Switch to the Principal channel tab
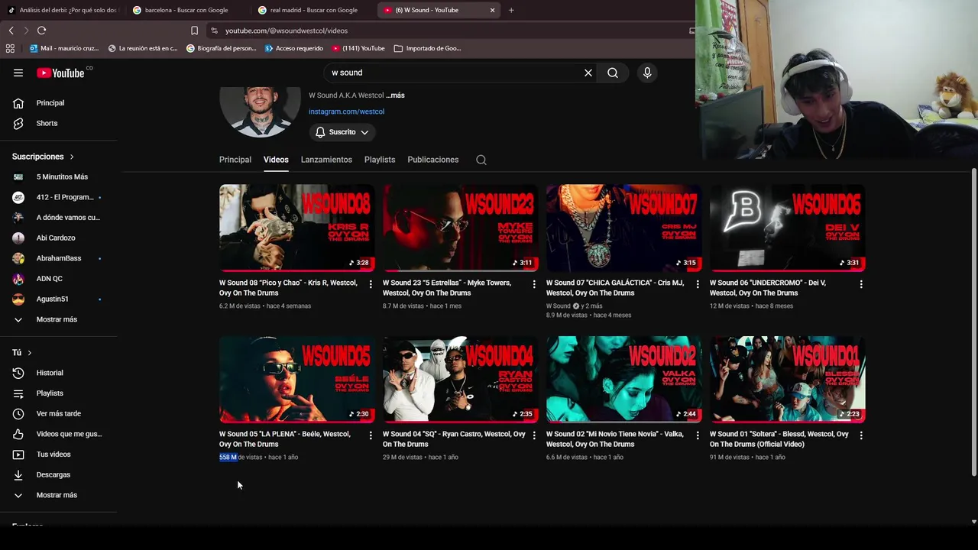978x550 pixels. click(x=235, y=160)
